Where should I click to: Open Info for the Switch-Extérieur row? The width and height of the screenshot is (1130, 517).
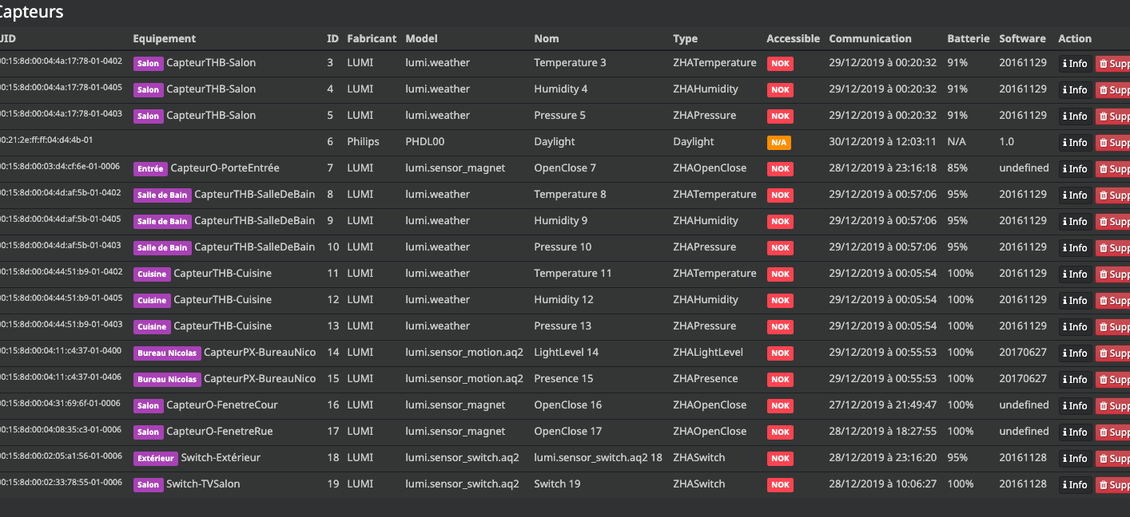(x=1076, y=459)
